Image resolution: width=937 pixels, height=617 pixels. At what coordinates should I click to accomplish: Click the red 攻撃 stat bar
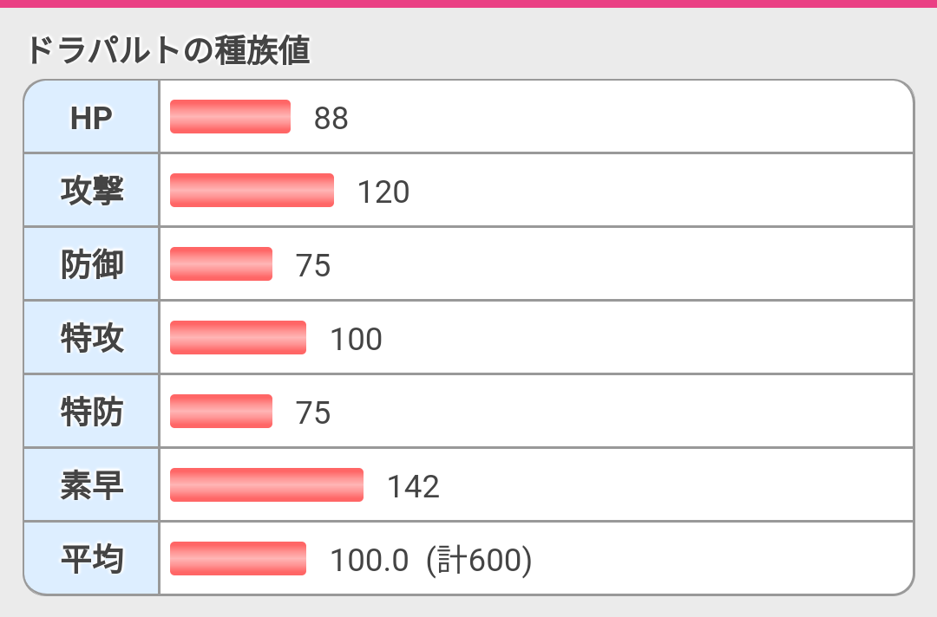click(252, 191)
